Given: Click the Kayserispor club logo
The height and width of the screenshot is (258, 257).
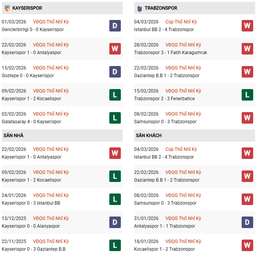Looking at the screenshot, I should pos(7,8).
